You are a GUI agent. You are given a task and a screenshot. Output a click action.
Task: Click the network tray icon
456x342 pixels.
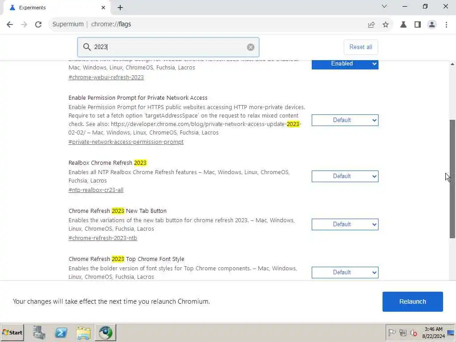403,332
